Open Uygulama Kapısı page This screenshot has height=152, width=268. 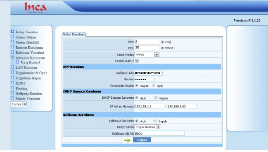click(x=28, y=78)
